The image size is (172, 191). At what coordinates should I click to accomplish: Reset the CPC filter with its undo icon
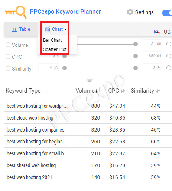pyautogui.click(x=169, y=56)
